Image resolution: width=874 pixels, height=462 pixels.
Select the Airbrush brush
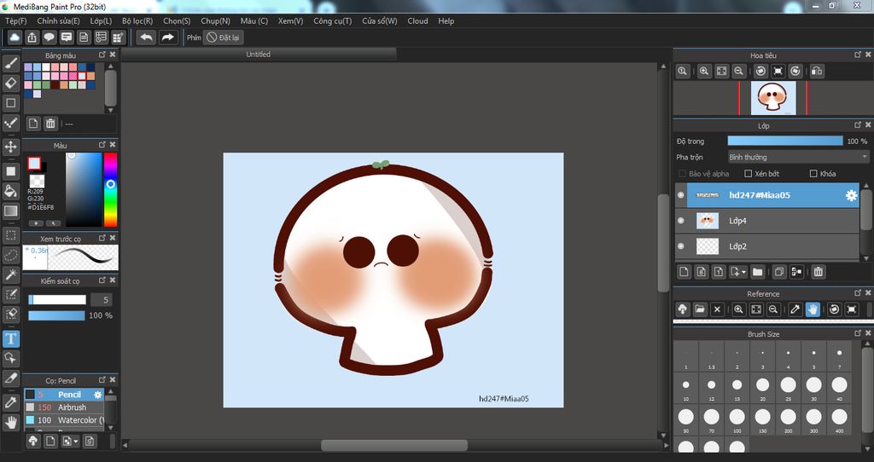click(x=63, y=407)
